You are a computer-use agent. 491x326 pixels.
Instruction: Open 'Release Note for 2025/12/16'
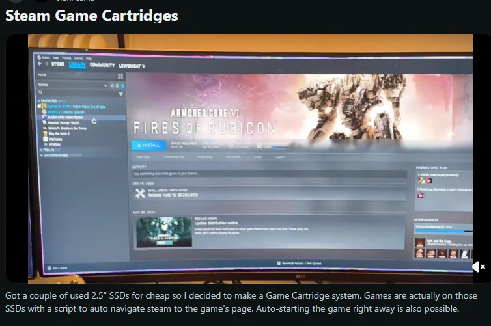[173, 195]
